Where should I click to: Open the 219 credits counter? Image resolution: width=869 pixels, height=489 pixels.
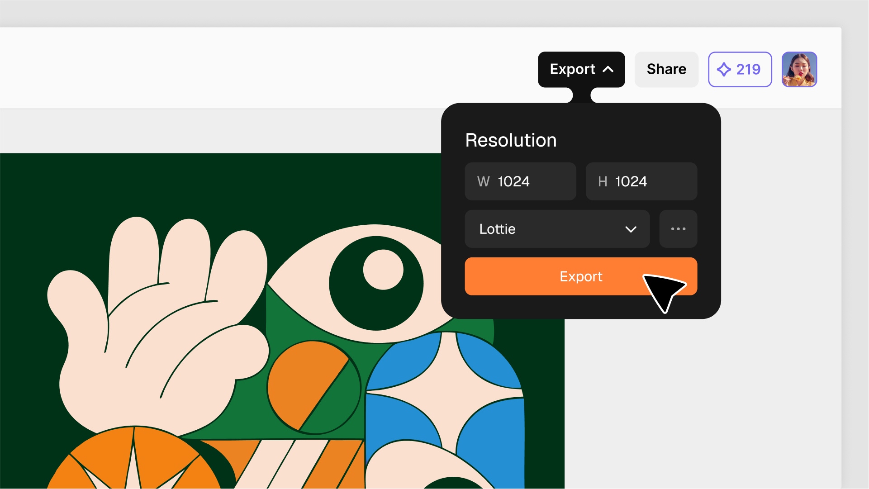[740, 69]
